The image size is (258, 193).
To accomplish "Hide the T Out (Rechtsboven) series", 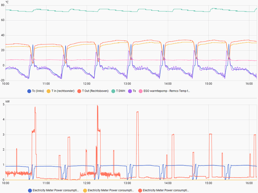I will pyautogui.click(x=93, y=91).
